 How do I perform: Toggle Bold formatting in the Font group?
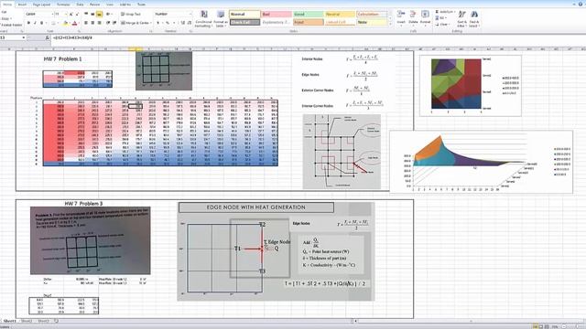28,23
